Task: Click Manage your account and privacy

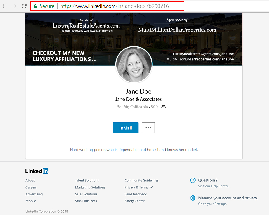Action: coord(228,198)
